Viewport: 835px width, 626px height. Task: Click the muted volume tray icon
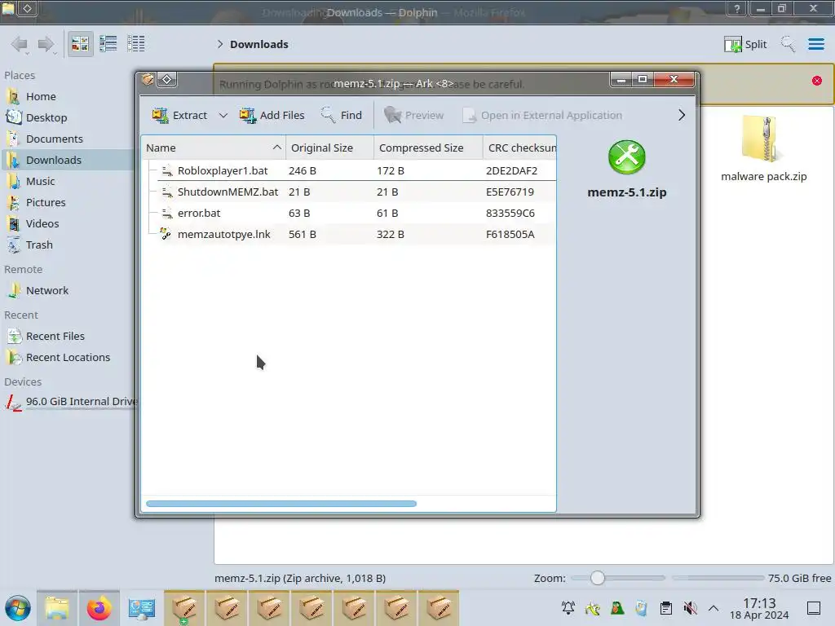tap(690, 608)
